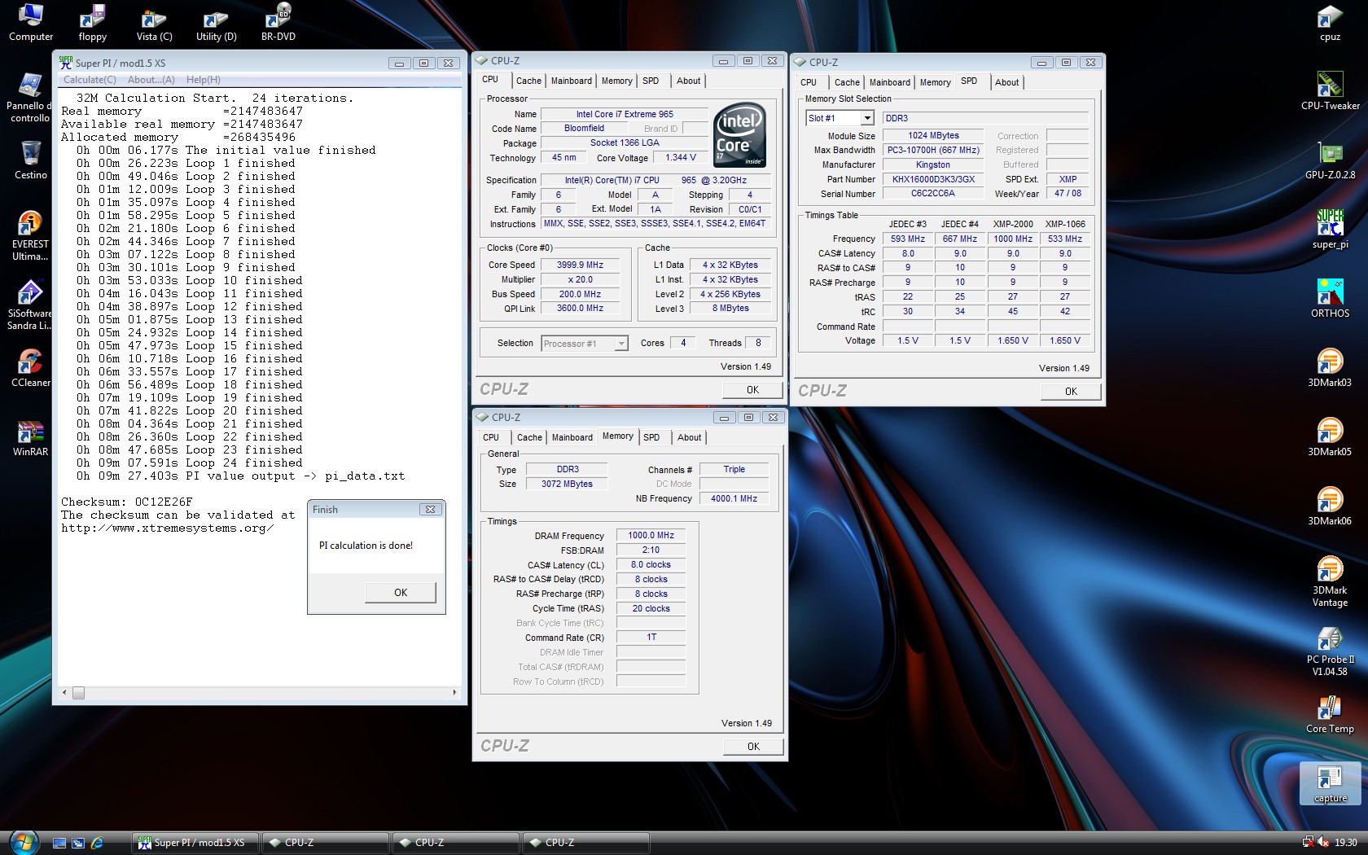
Task: Click the XMP-2000 timings column header
Action: coord(1013,224)
